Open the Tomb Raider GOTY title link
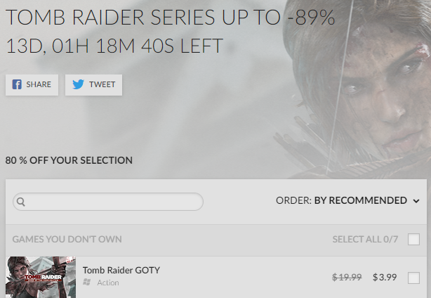431x298 pixels. [121, 270]
